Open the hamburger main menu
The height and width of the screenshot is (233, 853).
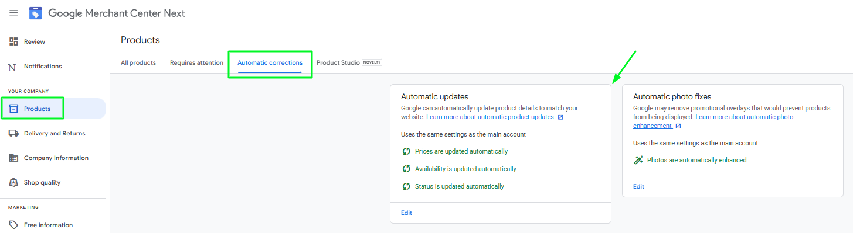pos(13,13)
